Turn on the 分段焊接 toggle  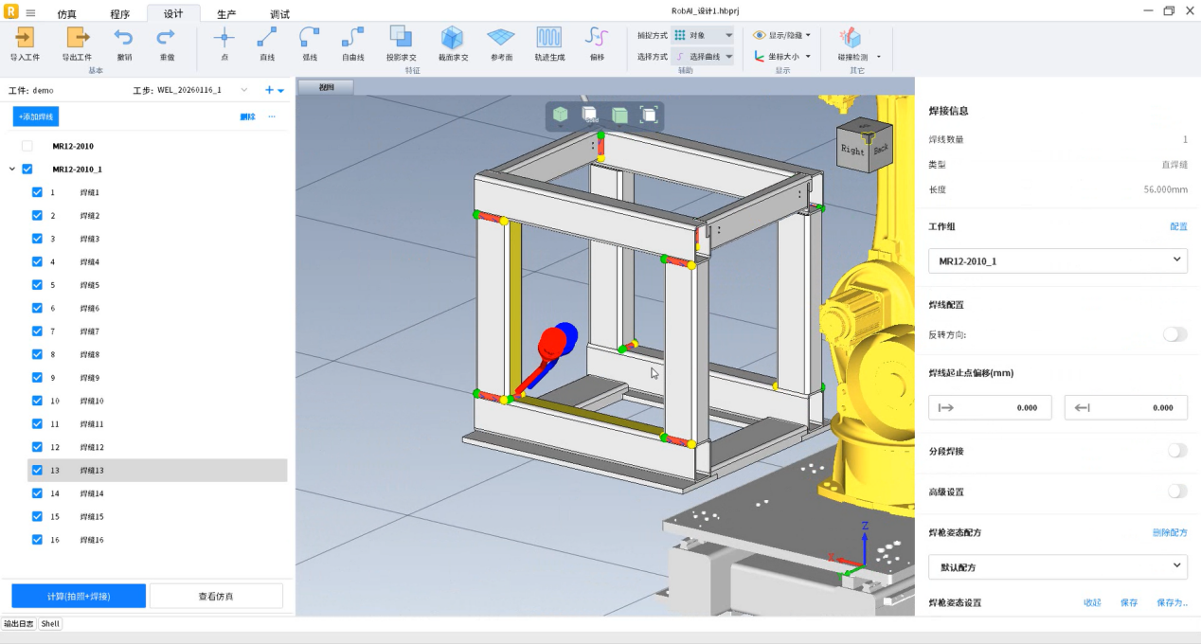pyautogui.click(x=1176, y=451)
